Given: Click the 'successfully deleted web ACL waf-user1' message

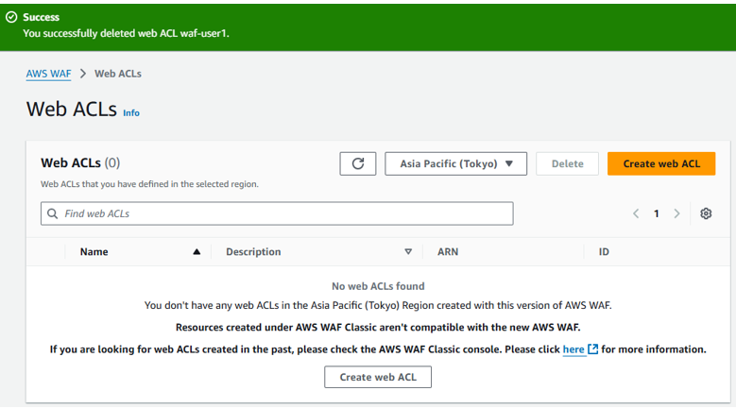Looking at the screenshot, I should pyautogui.click(x=126, y=33).
